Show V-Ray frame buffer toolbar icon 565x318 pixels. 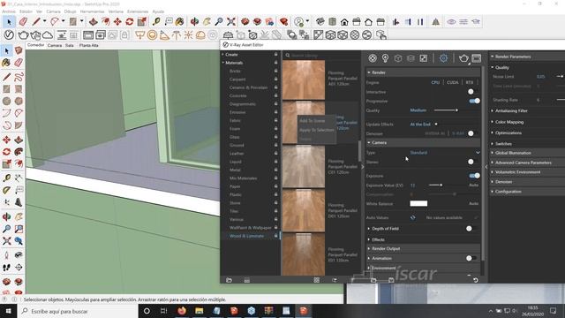pyautogui.click(x=87, y=35)
